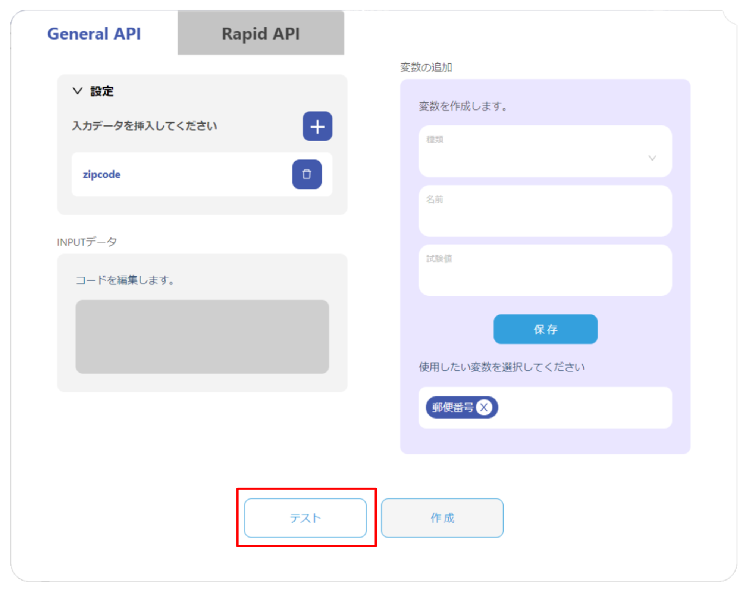Focus the 名前 name input field
This screenshot has height=591, width=746.
[x=545, y=211]
